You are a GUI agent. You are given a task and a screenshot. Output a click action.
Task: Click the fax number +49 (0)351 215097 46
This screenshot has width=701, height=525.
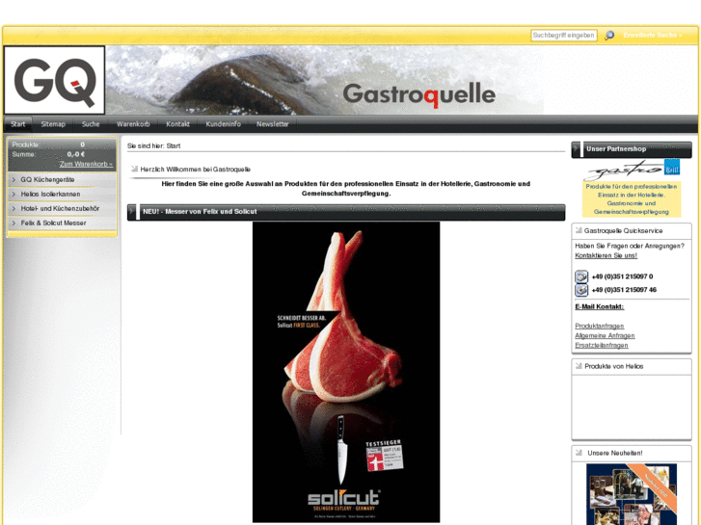[624, 290]
